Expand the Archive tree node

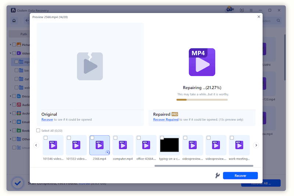(10, 113)
